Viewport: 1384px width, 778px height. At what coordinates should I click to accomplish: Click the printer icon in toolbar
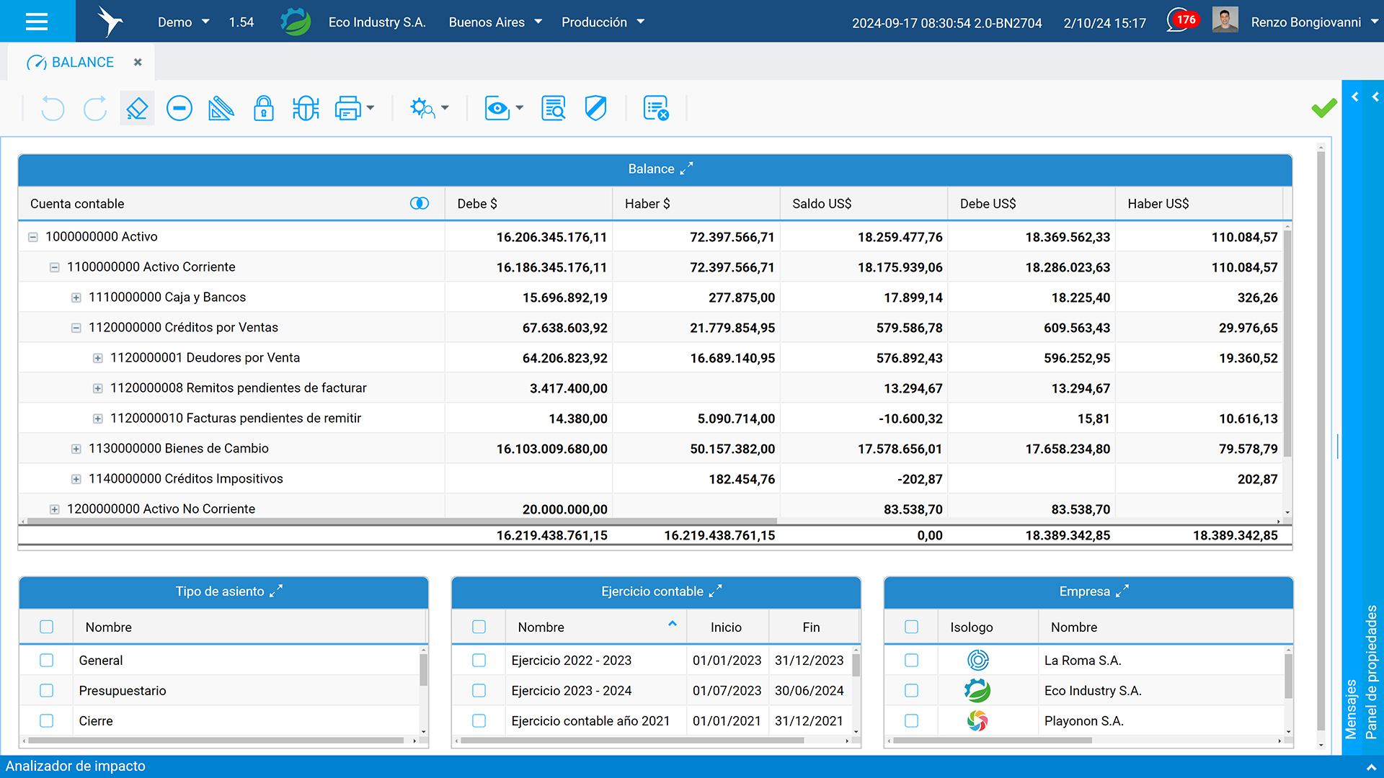348,109
